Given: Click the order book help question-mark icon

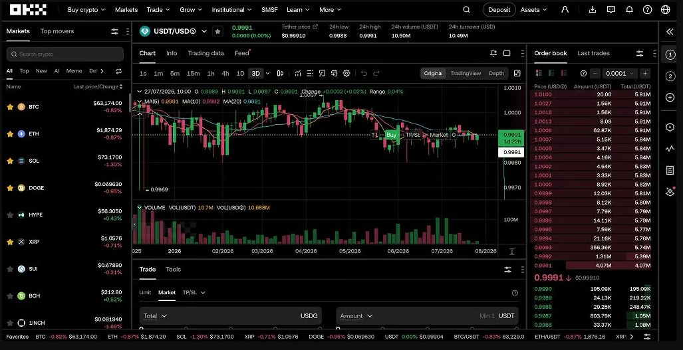Looking at the screenshot, I should coord(584,74).
